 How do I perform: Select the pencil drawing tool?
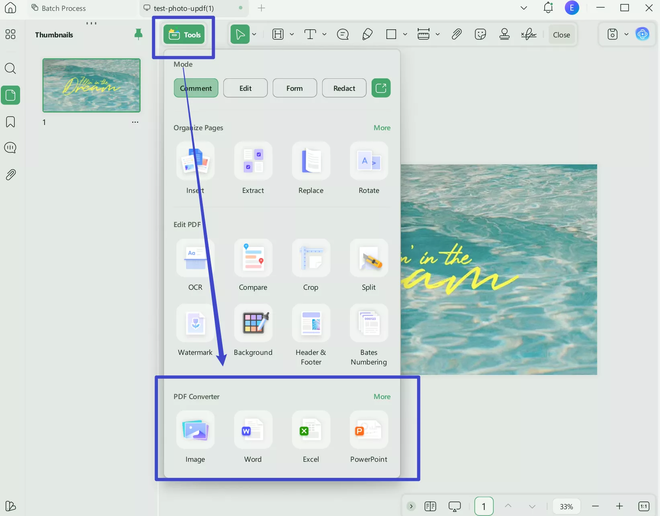367,35
